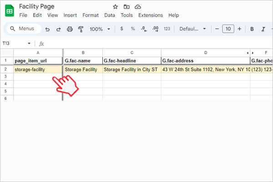
Task: Expand hidden column with left arrow
Action: (x=248, y=53)
